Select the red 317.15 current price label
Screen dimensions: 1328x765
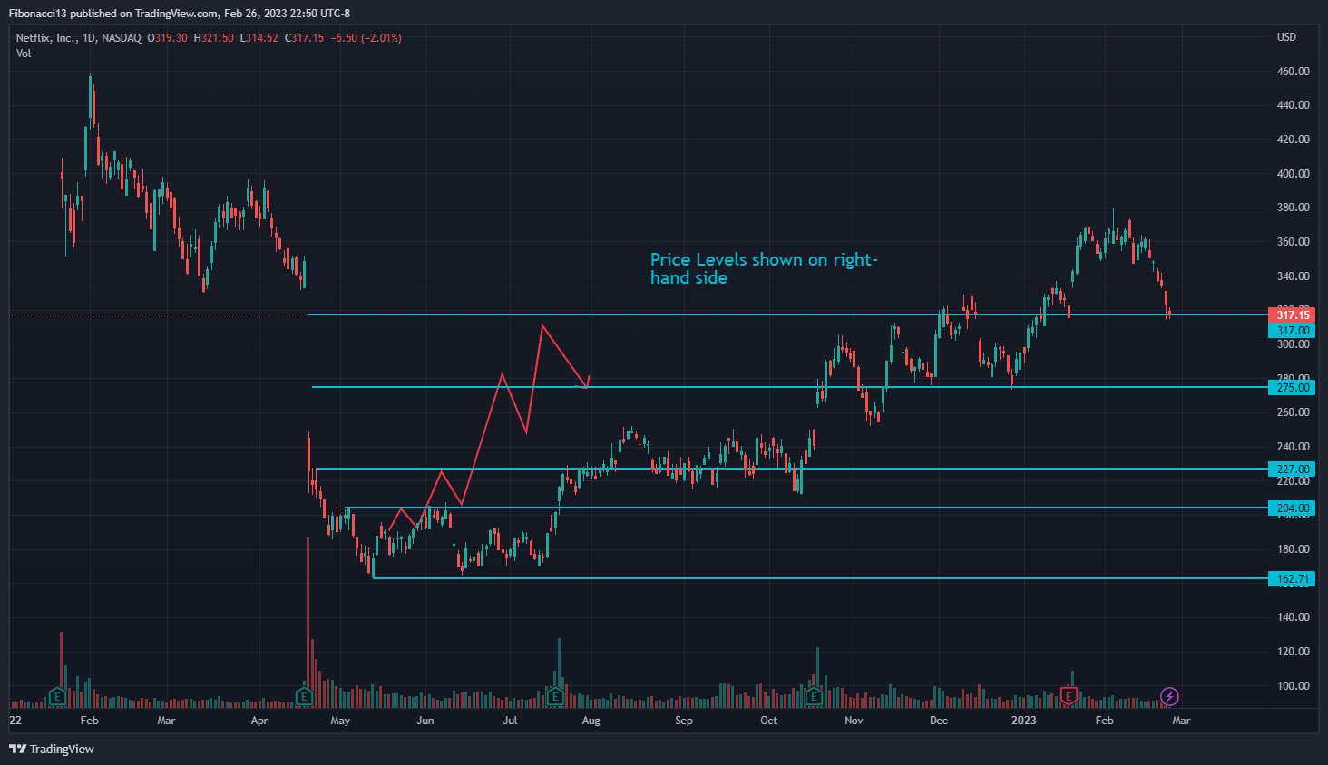pyautogui.click(x=1292, y=315)
